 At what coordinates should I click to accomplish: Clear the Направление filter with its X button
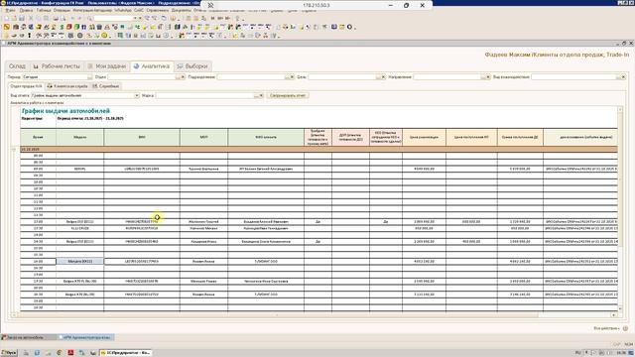pos(488,77)
